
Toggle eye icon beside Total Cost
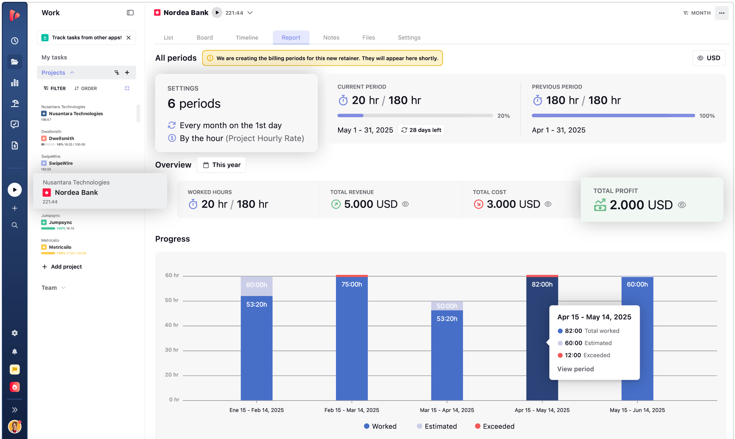point(548,204)
